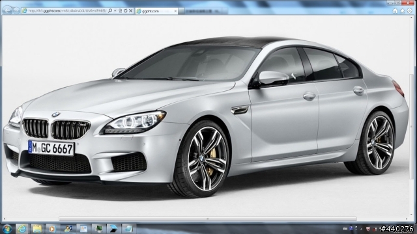
Task: Click the browser Forward arrow button
Action: tap(16, 10)
